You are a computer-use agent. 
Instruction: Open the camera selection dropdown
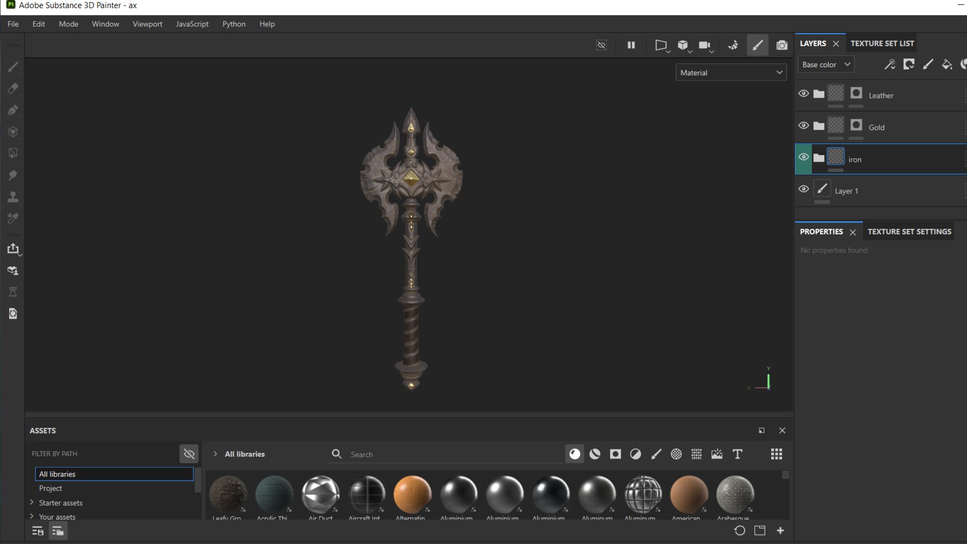(706, 45)
